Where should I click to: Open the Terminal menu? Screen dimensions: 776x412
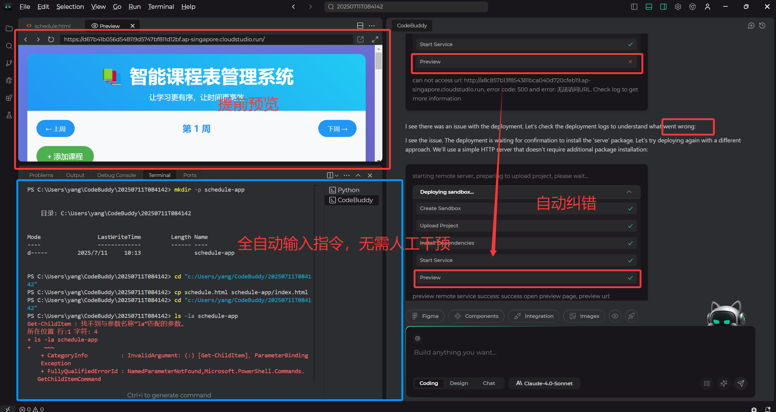pyautogui.click(x=161, y=7)
